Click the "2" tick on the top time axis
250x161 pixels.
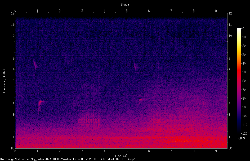[60, 11]
